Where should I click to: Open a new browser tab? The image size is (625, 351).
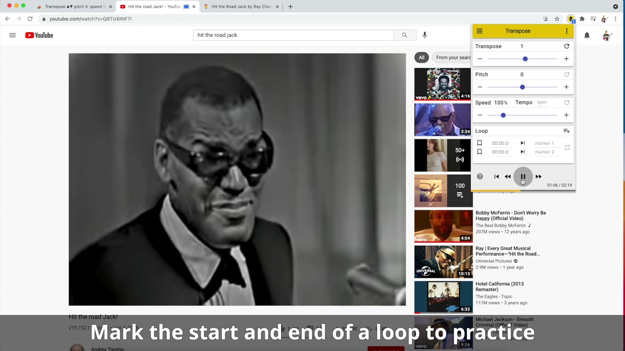pyautogui.click(x=291, y=7)
